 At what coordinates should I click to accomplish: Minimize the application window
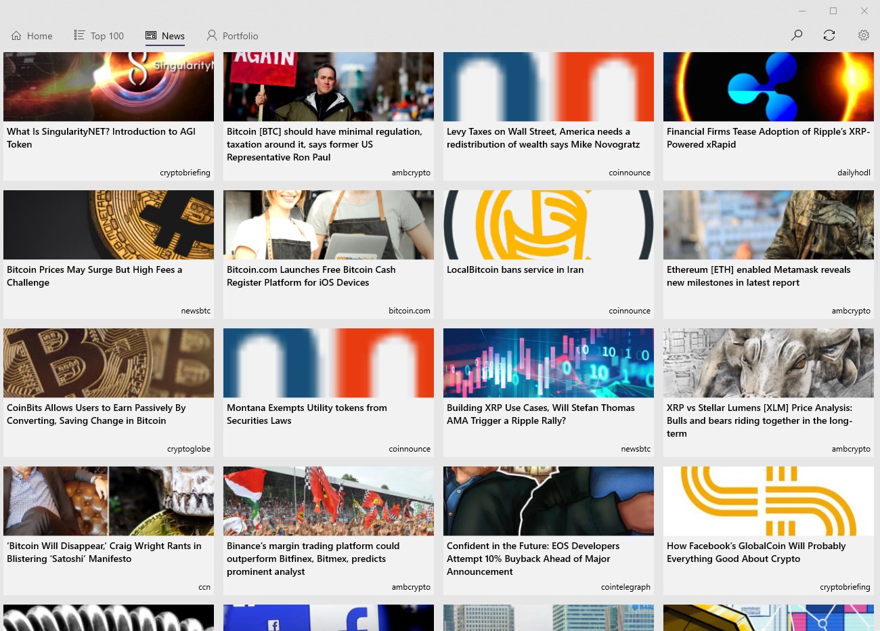coord(802,11)
